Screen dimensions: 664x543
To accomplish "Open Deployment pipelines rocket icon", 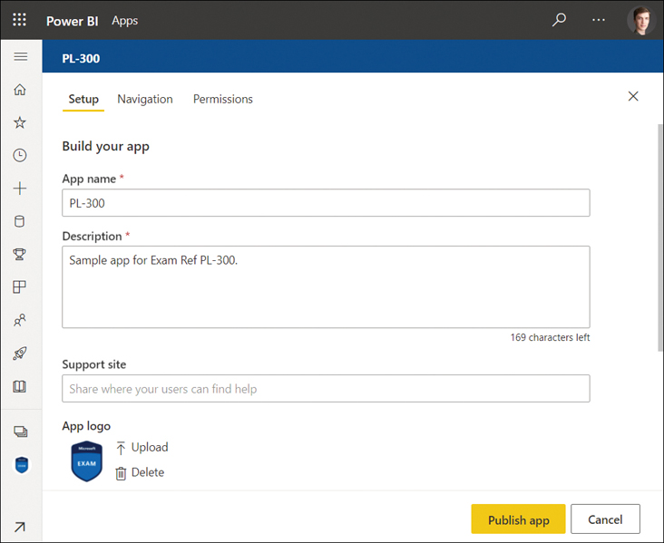I will 20,353.
